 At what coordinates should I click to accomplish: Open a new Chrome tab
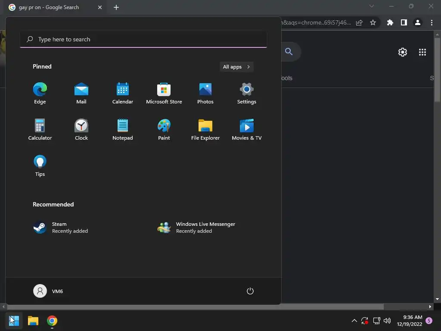[x=116, y=7]
